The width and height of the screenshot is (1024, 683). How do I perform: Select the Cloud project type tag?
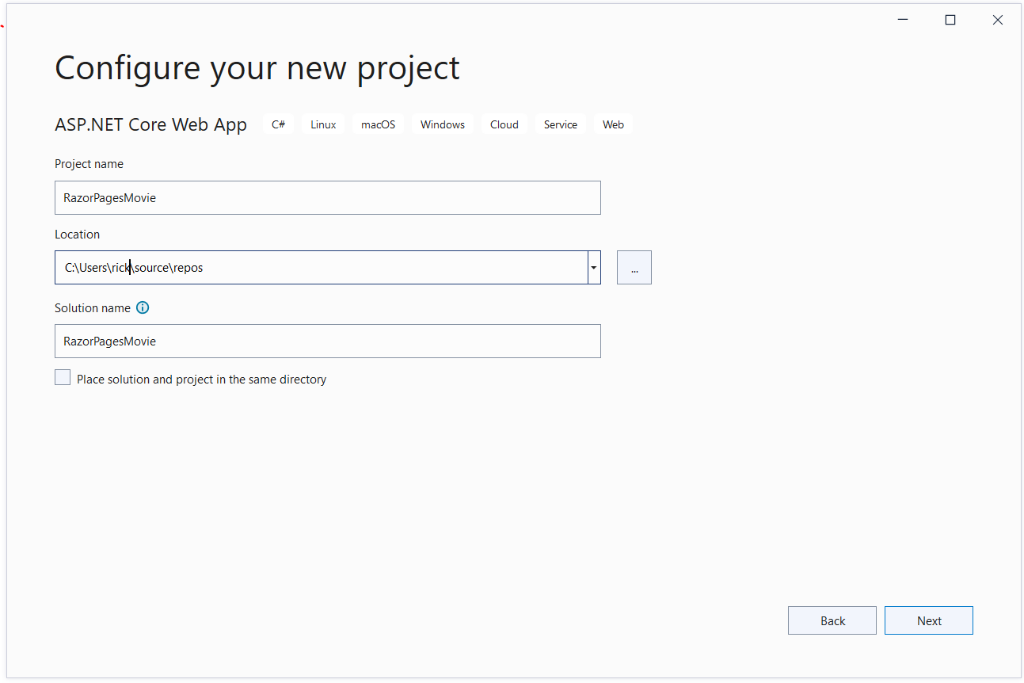click(504, 124)
